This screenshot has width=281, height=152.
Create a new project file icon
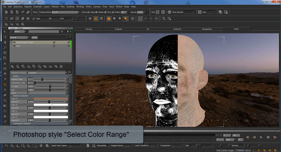click(6, 12)
